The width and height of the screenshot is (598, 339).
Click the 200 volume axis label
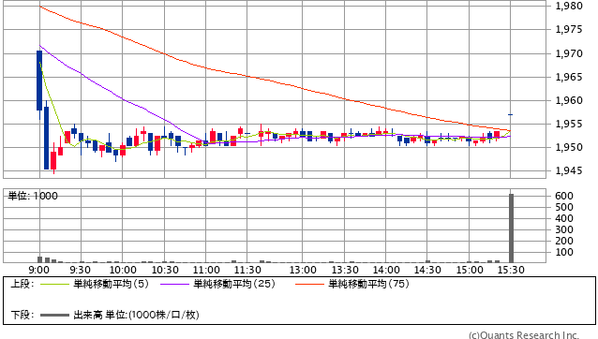[564, 241]
